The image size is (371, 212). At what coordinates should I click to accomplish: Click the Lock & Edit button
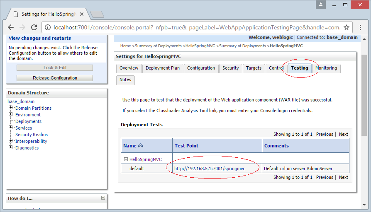(55, 68)
